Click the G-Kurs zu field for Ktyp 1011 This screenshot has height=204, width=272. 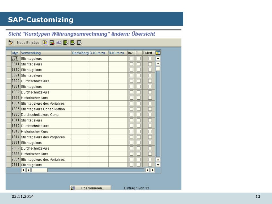pyautogui.click(x=99, y=120)
